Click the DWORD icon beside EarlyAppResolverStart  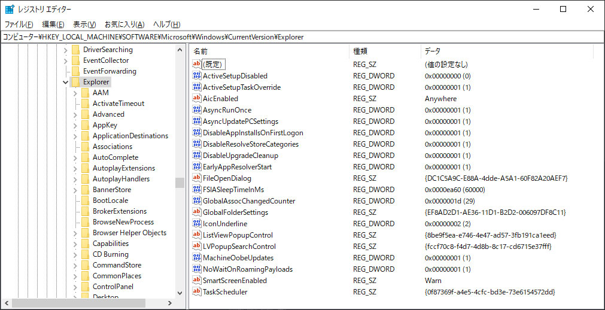[x=197, y=167]
